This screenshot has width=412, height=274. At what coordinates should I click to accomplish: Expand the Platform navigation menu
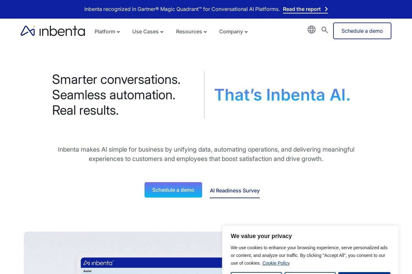point(107,31)
